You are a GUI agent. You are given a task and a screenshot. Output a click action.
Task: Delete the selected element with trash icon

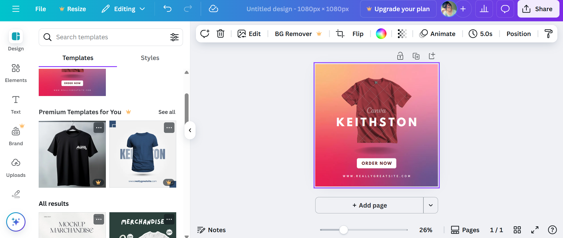coord(221,34)
